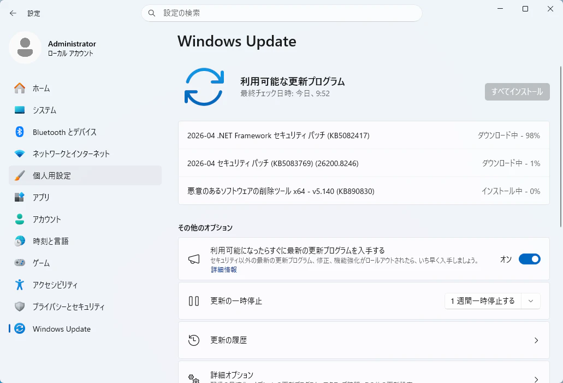Click the large blue update sync icon

click(204, 87)
